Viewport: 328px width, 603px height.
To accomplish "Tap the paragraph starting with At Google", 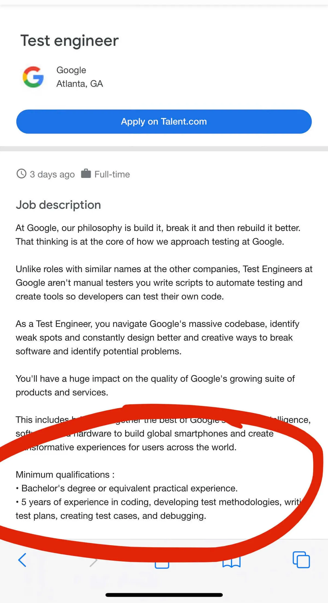I will (x=158, y=235).
